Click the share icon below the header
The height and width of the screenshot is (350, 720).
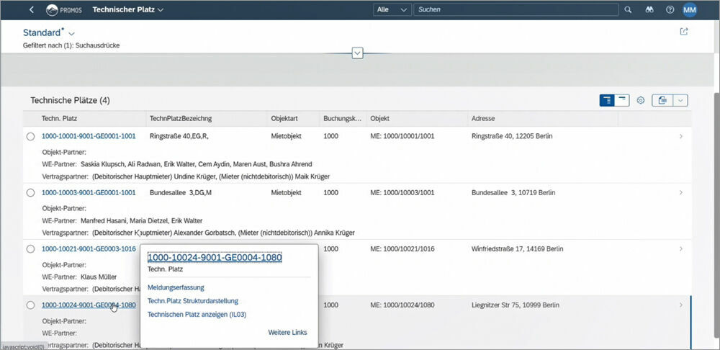pyautogui.click(x=684, y=32)
